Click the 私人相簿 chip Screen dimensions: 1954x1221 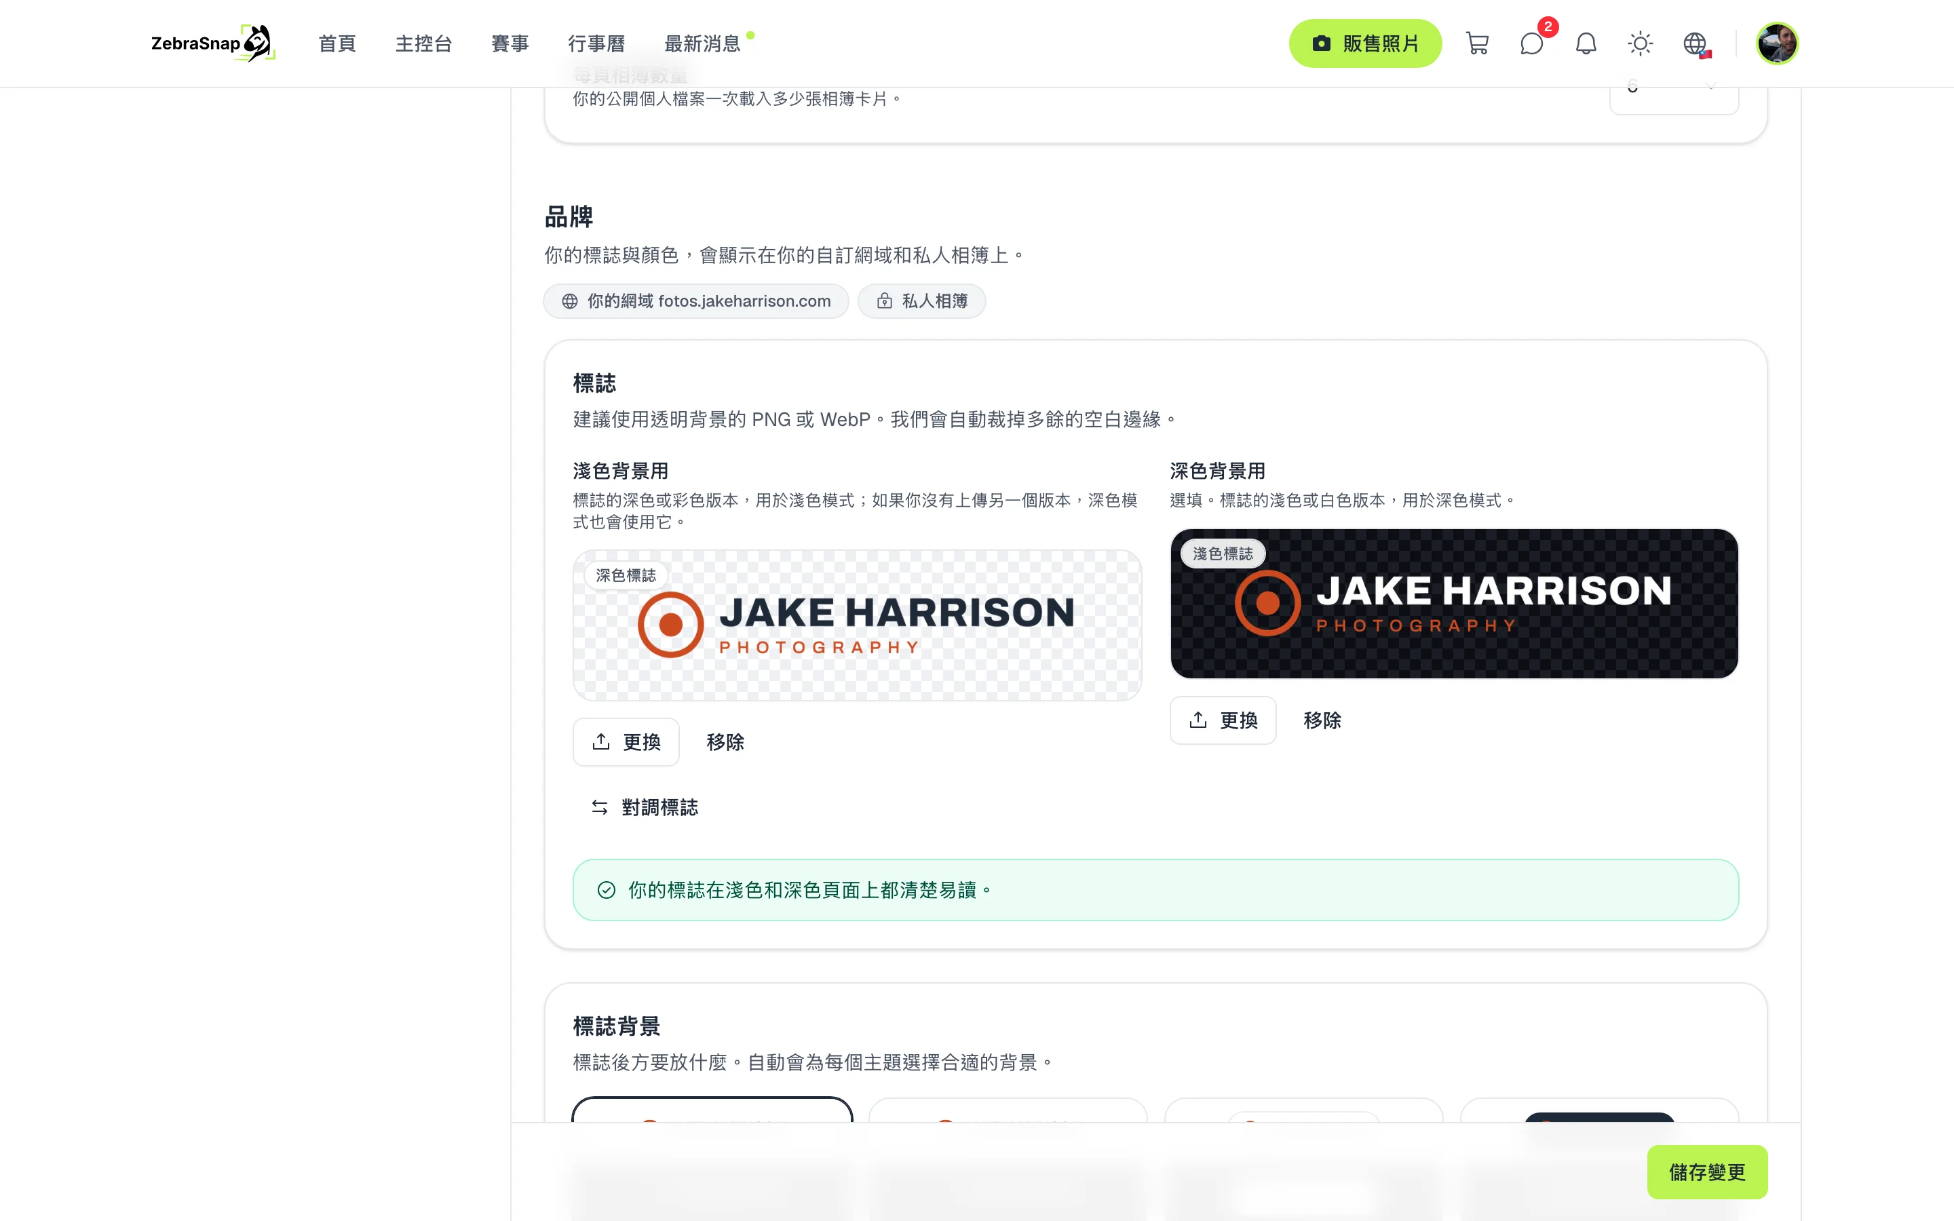click(921, 301)
